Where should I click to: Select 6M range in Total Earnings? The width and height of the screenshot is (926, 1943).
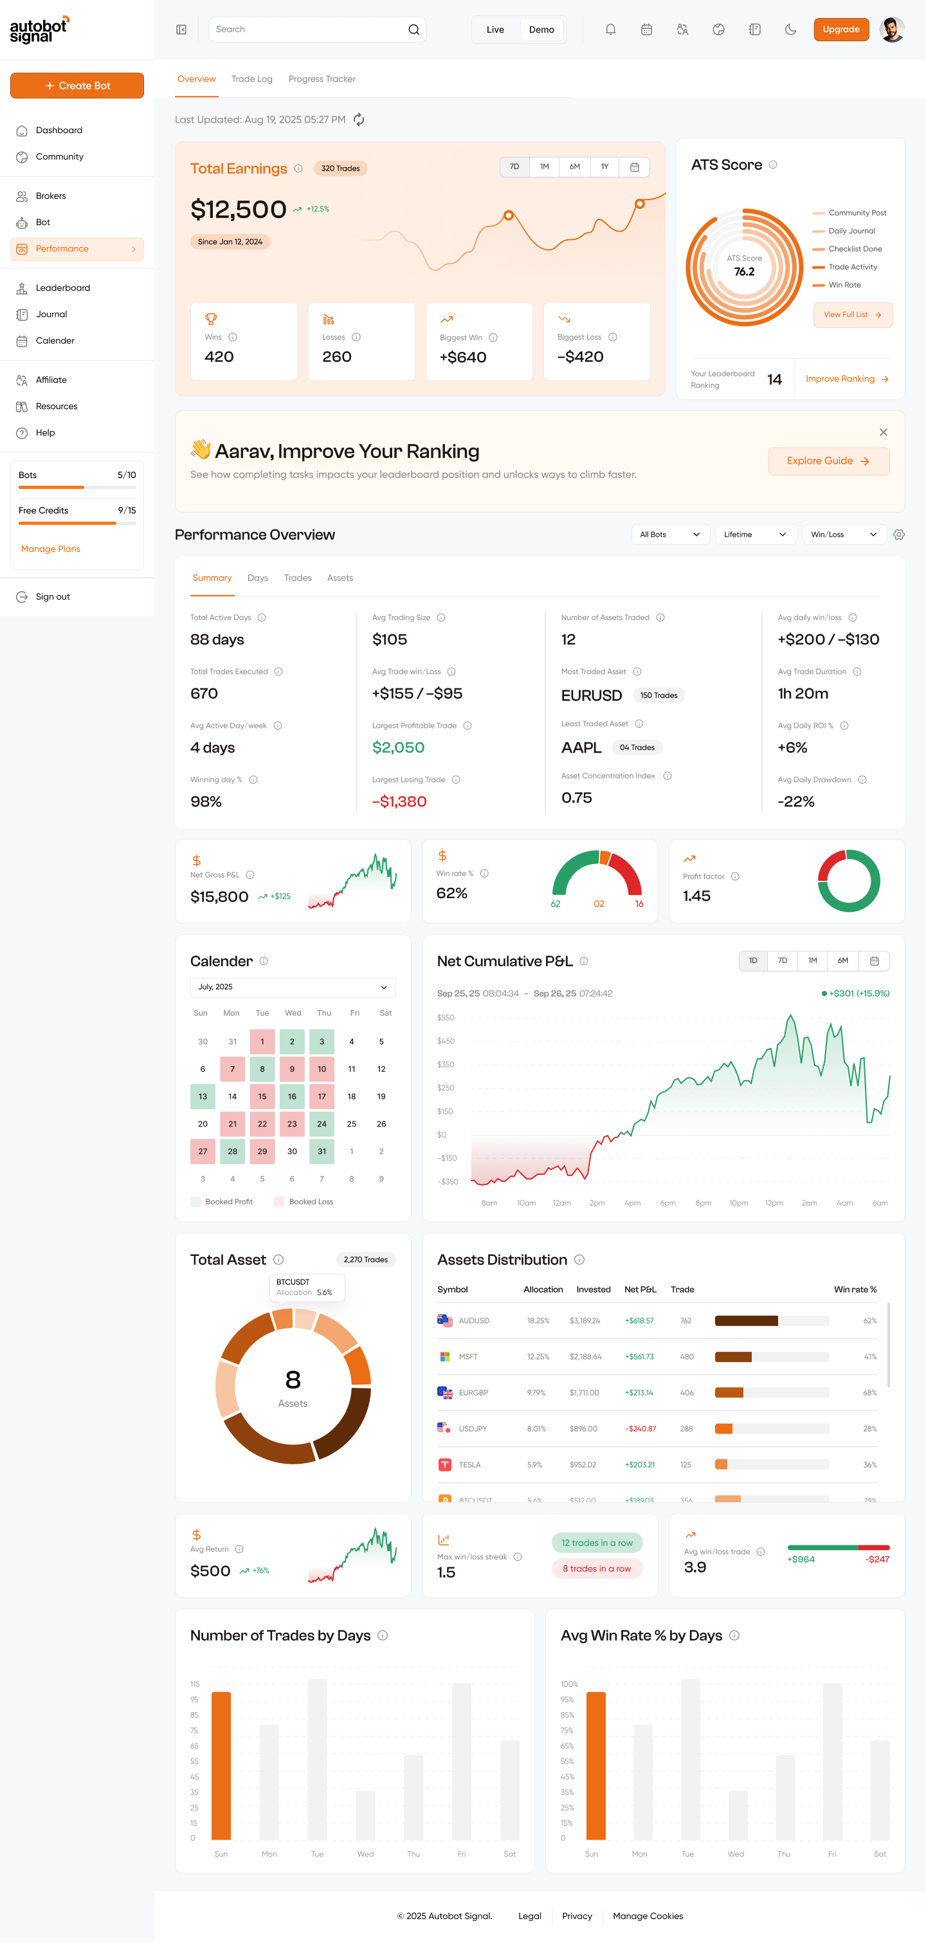pos(575,167)
